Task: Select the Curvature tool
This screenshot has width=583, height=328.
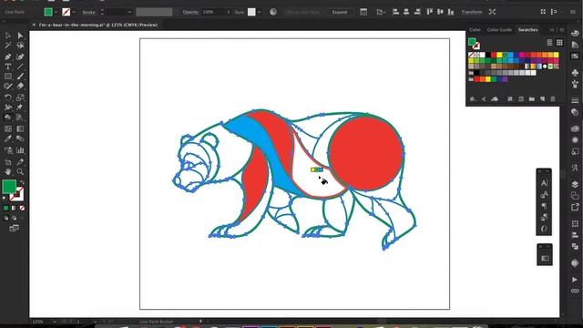Action: tap(20, 56)
